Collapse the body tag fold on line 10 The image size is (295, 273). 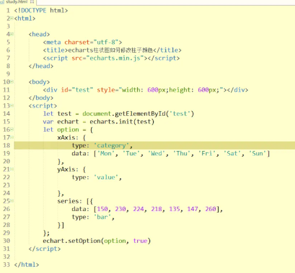click(x=12, y=81)
